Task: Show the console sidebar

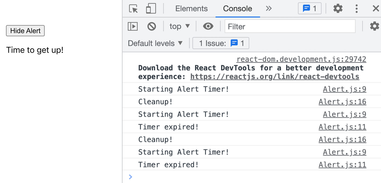Action: click(132, 26)
